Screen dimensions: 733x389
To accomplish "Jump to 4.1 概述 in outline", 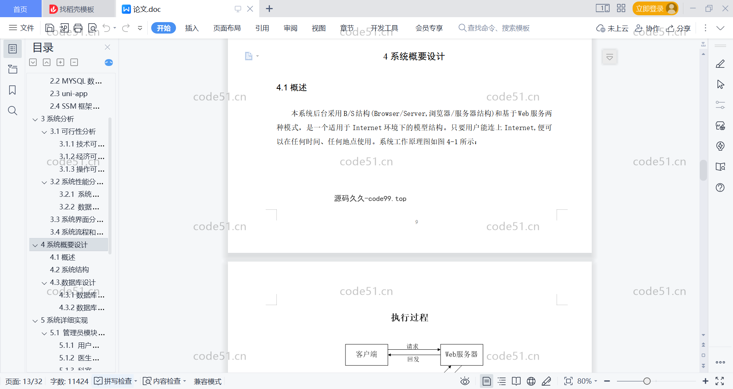I will (63, 257).
